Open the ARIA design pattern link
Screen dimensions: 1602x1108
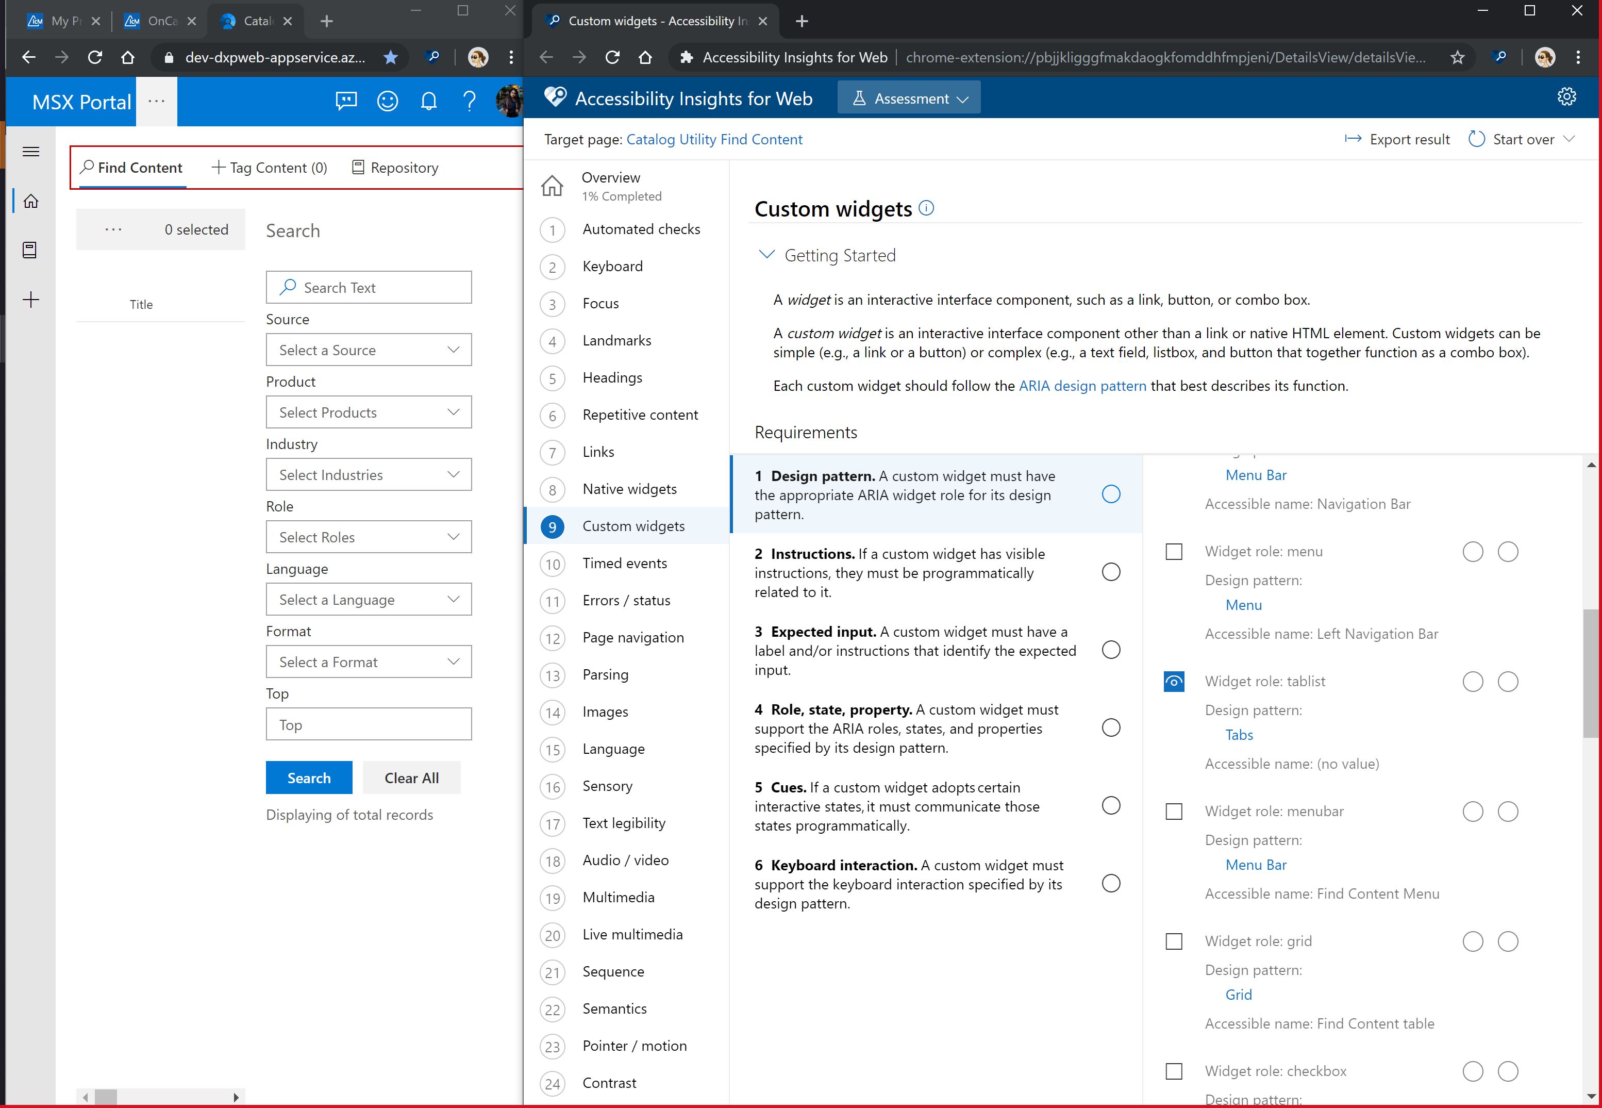(x=1082, y=386)
